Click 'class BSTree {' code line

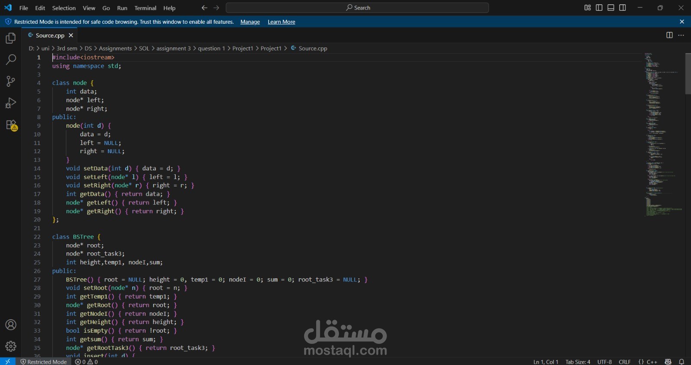[76, 237]
